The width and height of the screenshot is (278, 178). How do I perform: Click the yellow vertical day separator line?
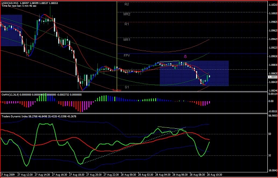coord(117,46)
